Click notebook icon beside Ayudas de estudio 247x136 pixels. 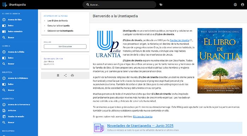coord(4,117)
